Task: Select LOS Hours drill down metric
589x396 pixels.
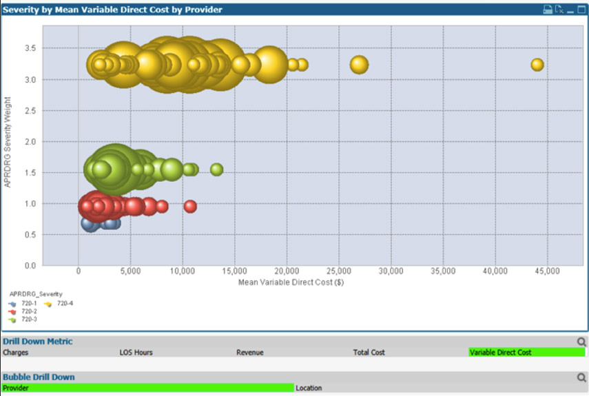Action: 136,353
